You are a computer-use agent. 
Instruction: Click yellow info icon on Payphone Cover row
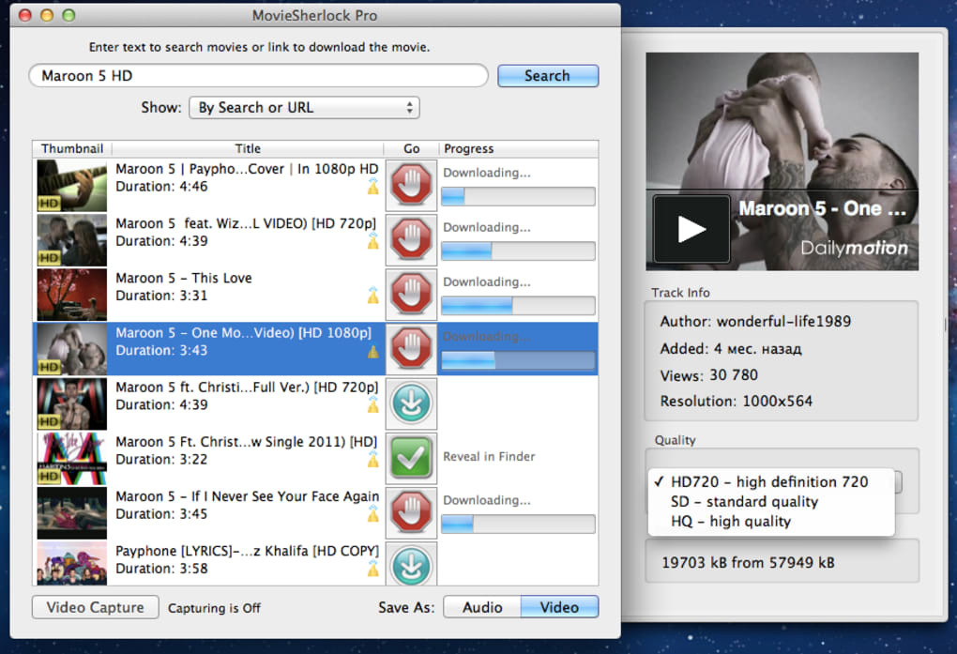click(x=372, y=186)
